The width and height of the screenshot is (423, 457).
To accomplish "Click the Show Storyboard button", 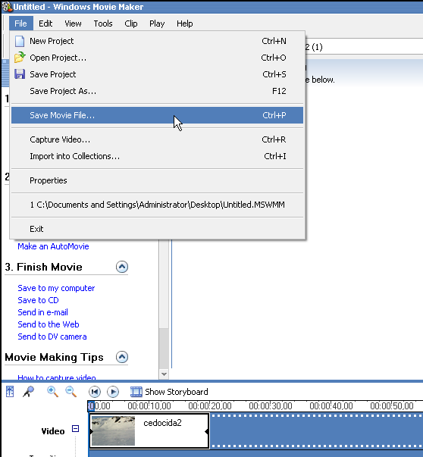I will click(169, 392).
